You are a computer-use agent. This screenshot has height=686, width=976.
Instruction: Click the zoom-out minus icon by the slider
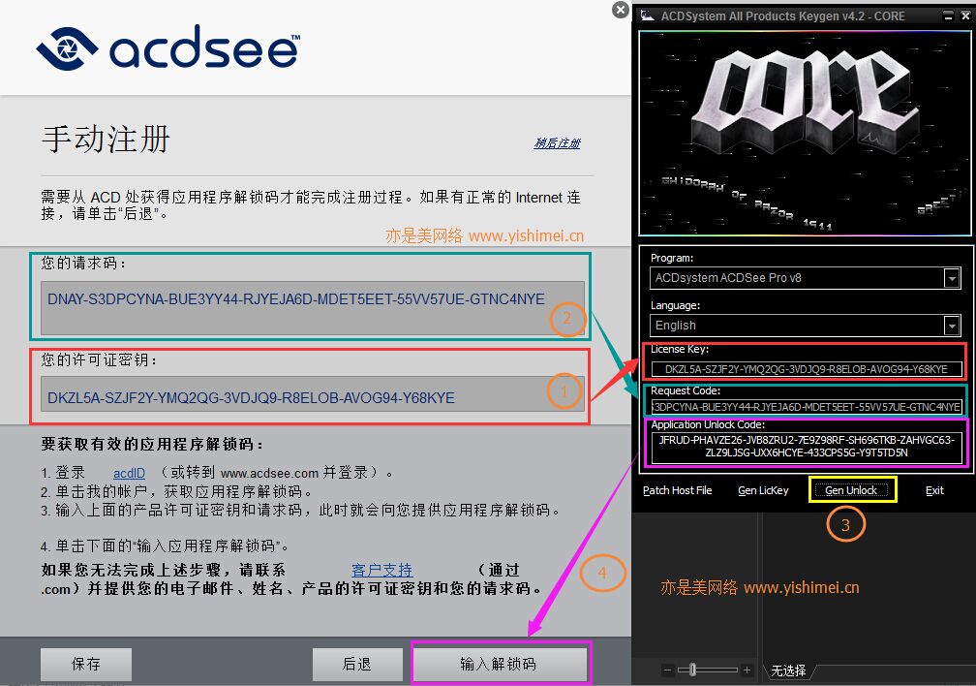(667, 670)
